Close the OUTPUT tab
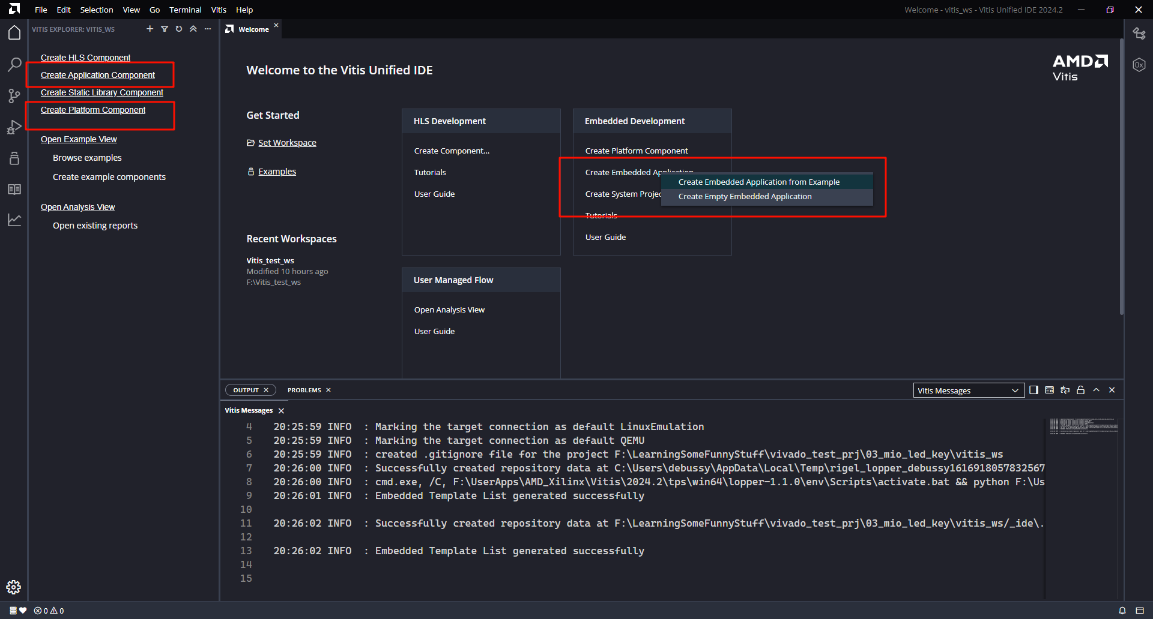 tap(266, 390)
